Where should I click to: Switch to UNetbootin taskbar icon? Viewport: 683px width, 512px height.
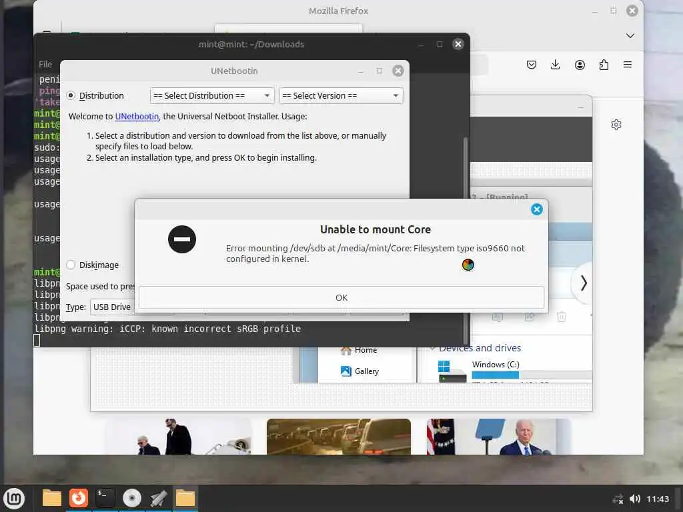159,498
